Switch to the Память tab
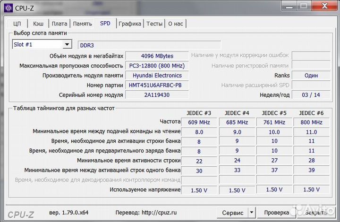 (x=82, y=24)
